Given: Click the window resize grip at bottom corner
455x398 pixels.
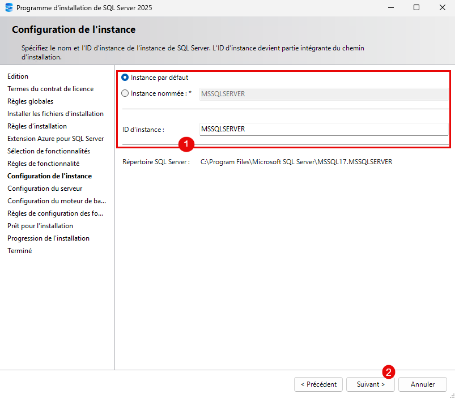Looking at the screenshot, I should click(x=452, y=395).
